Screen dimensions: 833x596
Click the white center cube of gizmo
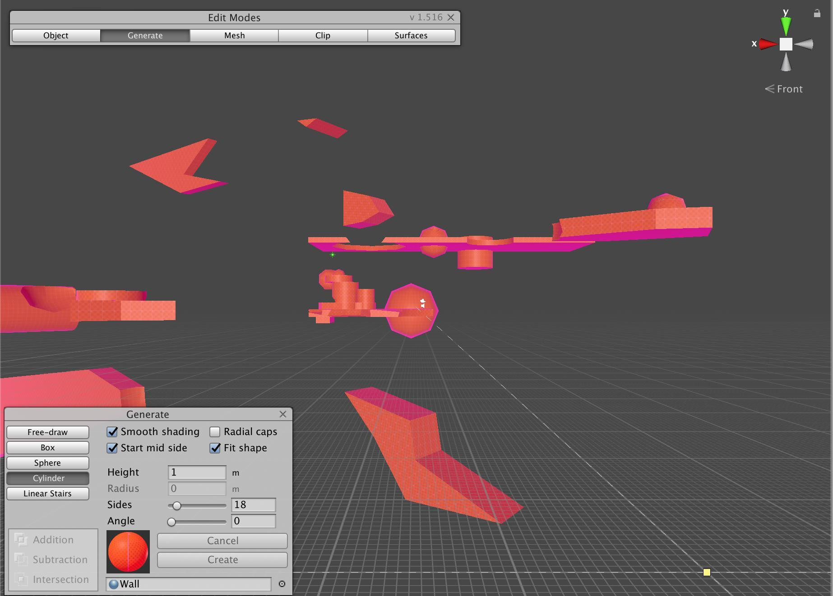(786, 44)
